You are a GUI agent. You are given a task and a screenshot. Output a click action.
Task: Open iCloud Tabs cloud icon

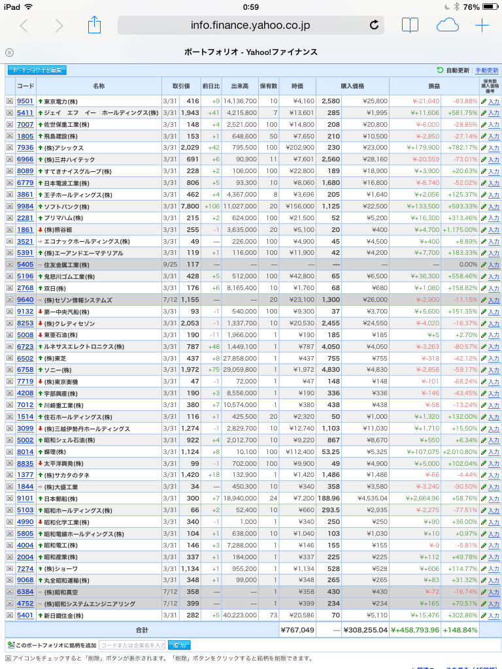click(x=447, y=25)
